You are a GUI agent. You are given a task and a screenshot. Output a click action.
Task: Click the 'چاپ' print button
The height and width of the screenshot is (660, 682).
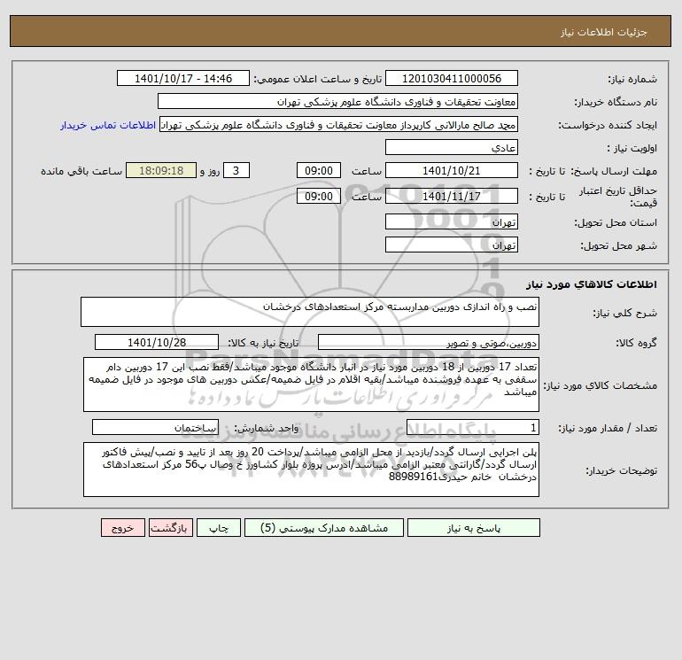pyautogui.click(x=219, y=528)
